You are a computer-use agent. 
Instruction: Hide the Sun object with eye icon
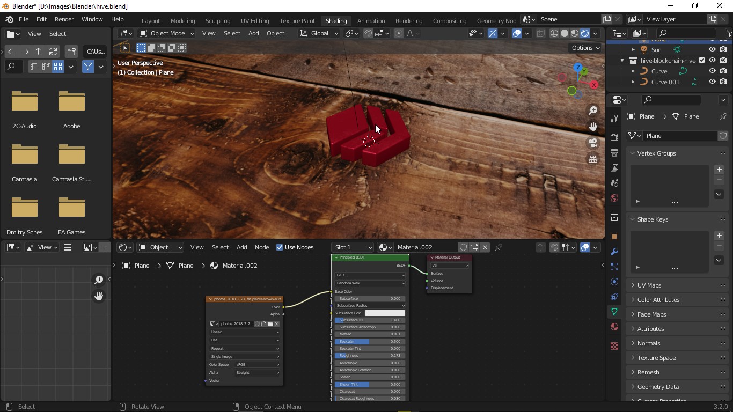pos(712,49)
